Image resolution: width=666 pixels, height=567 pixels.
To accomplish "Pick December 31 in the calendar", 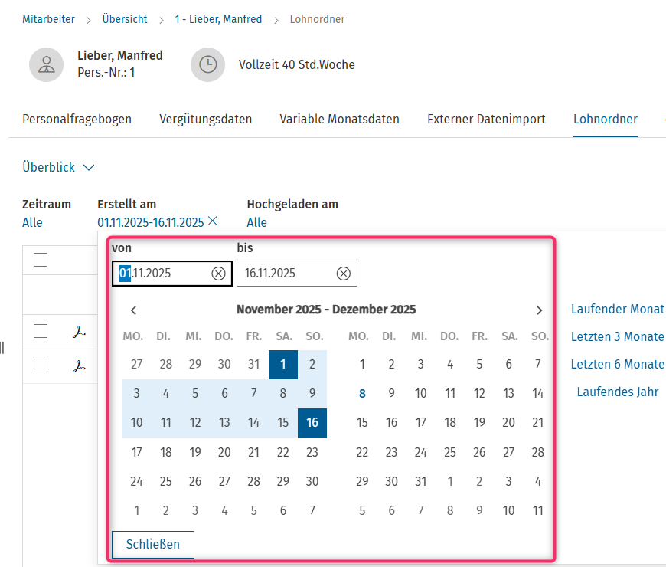I will [x=420, y=482].
